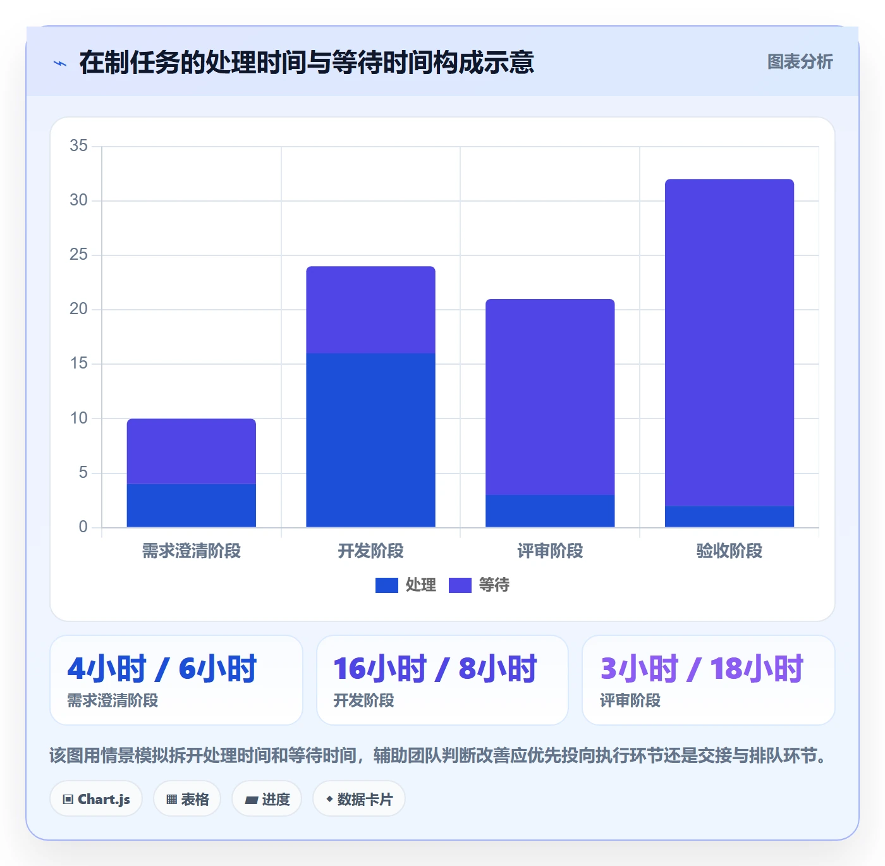Screen dimensions: 885x866
Task: Click the 等待 segment of 验收阶段 bar
Action: pyautogui.click(x=729, y=343)
